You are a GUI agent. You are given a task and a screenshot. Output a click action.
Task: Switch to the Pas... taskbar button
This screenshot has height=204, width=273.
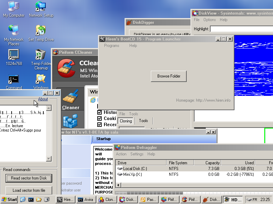[149, 200]
